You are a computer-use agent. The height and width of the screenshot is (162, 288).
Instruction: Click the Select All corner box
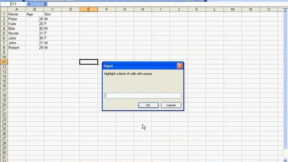pos(4,9)
